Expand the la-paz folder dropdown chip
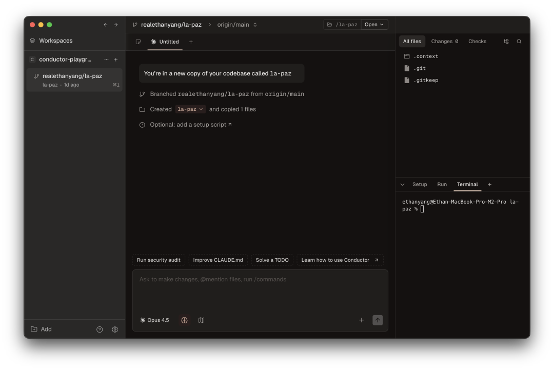554x370 pixels. point(190,109)
